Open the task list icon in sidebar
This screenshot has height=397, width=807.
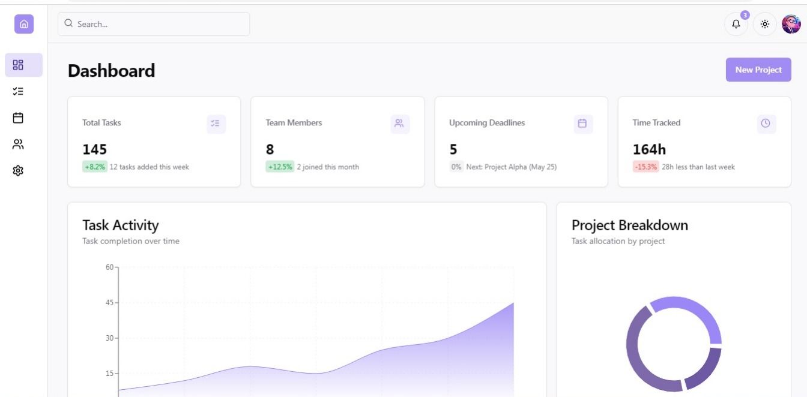(18, 91)
